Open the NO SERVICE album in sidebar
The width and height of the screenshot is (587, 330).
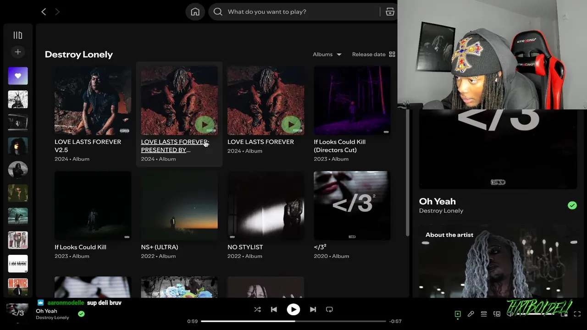click(18, 287)
